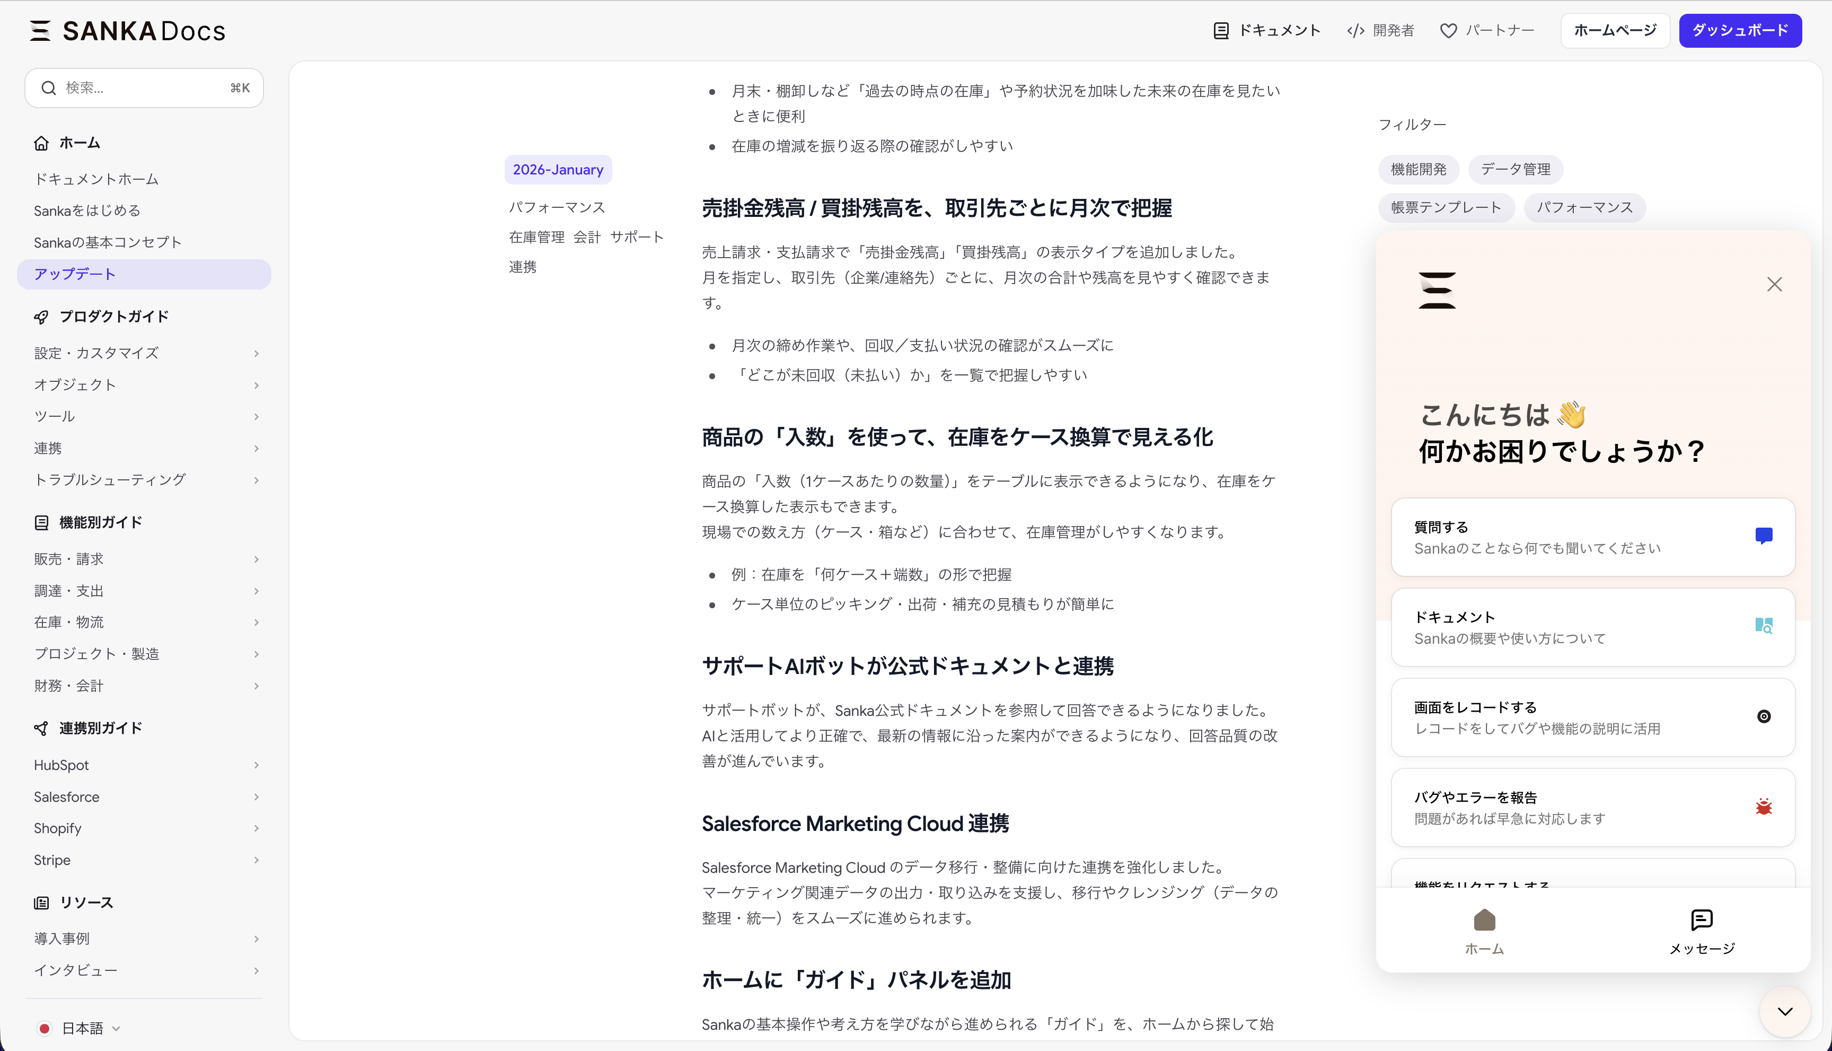Click the bug report icon
This screenshot has height=1051, width=1832.
pyautogui.click(x=1763, y=807)
